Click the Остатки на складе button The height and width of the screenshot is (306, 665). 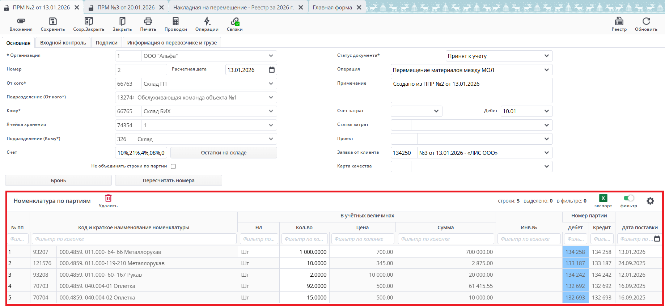[x=224, y=153]
